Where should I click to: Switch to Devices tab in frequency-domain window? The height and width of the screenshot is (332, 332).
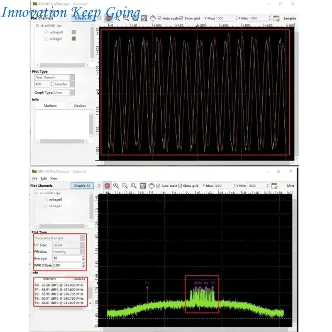[x=79, y=279]
